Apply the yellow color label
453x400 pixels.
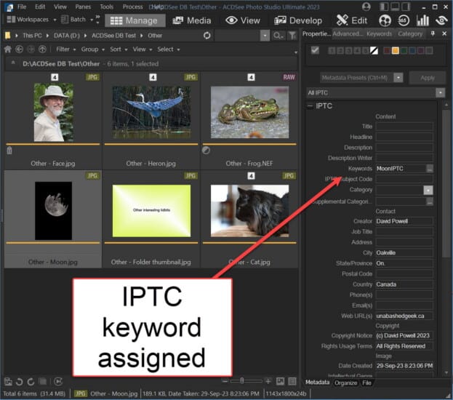pyautogui.click(x=396, y=50)
